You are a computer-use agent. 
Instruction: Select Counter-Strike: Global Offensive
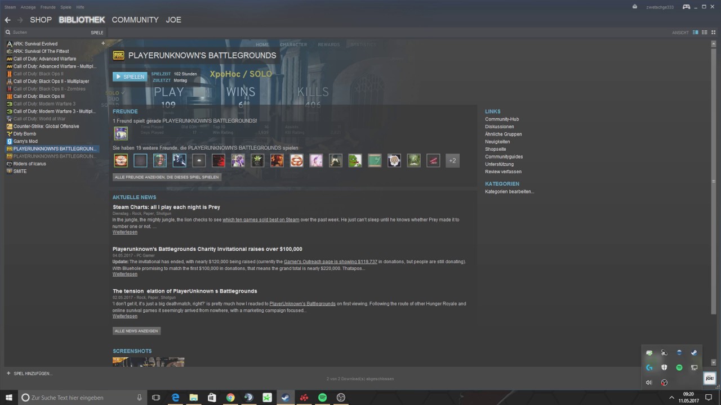pyautogui.click(x=46, y=126)
